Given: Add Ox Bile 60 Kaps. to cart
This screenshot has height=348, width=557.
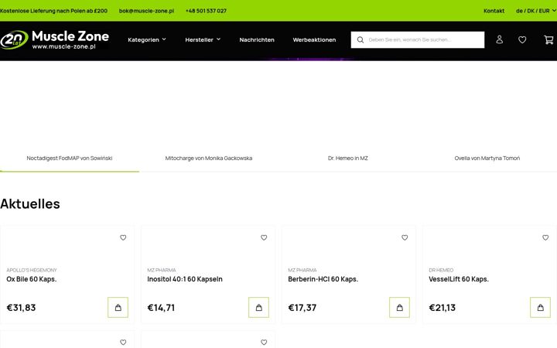Looking at the screenshot, I should pos(118,308).
